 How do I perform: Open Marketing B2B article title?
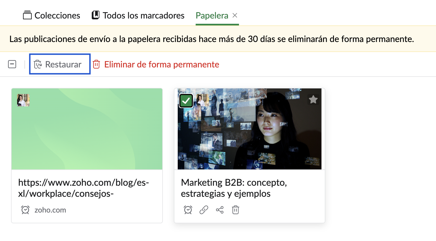[234, 188]
